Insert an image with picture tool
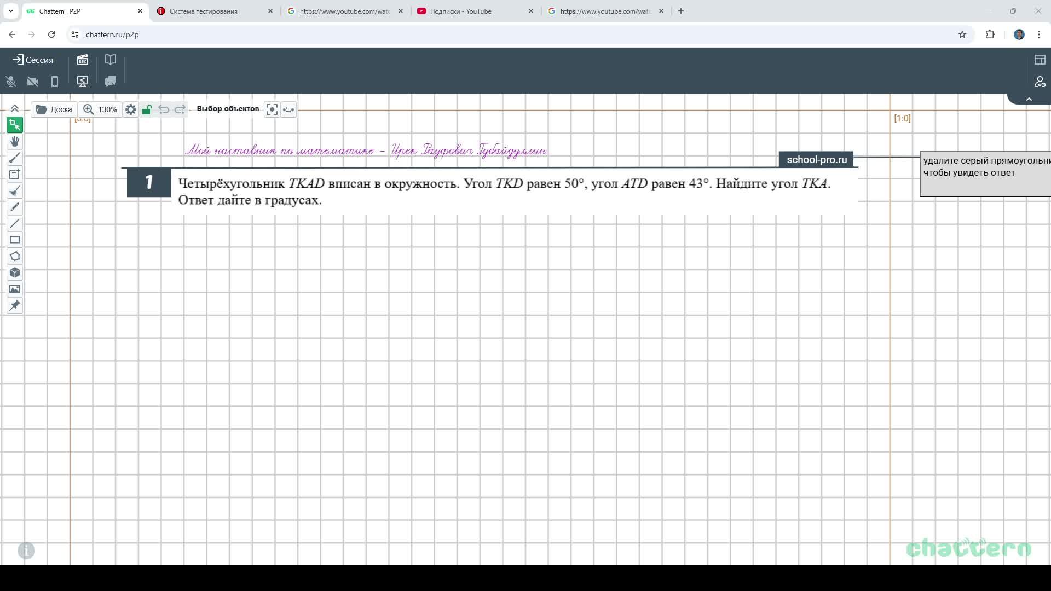 coord(15,289)
